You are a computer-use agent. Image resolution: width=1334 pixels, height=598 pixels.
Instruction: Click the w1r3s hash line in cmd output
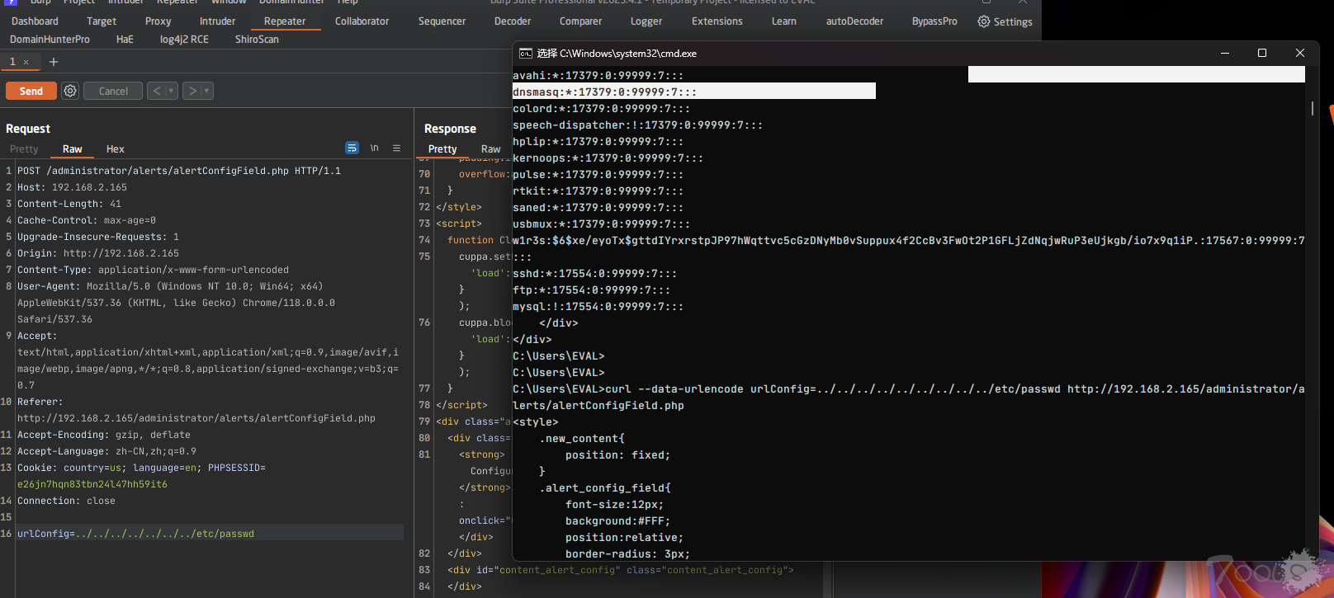(x=909, y=248)
